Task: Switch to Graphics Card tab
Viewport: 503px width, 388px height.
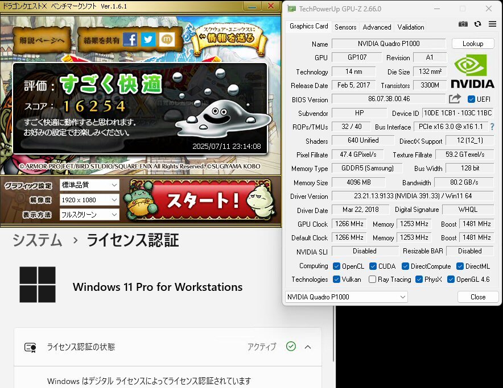Action: [308, 26]
